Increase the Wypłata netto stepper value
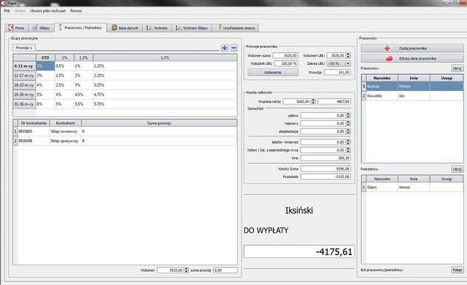This screenshot has width=467, height=285. pyautogui.click(x=313, y=100)
